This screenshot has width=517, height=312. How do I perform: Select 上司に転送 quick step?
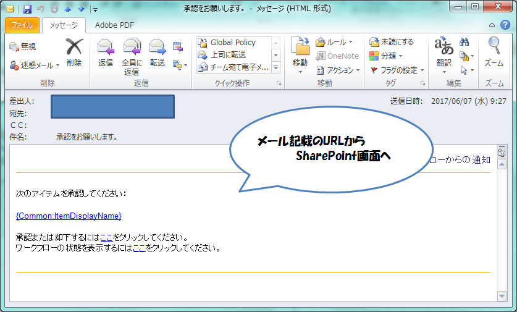coord(233,55)
